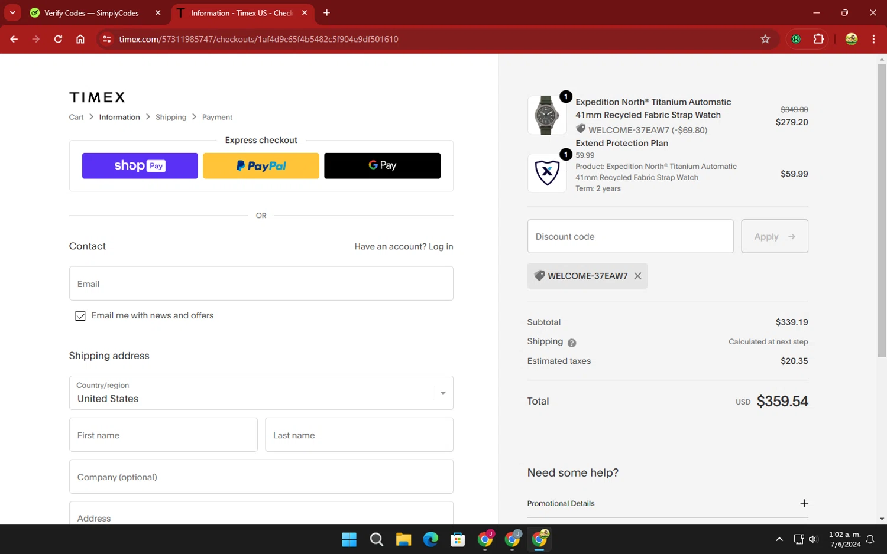Image resolution: width=887 pixels, height=554 pixels.
Task: Focus the Last name field
Action: click(x=359, y=435)
